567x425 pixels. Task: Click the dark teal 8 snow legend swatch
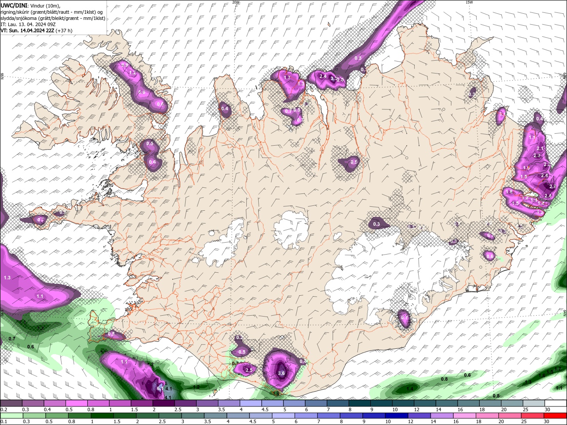tap(360, 403)
